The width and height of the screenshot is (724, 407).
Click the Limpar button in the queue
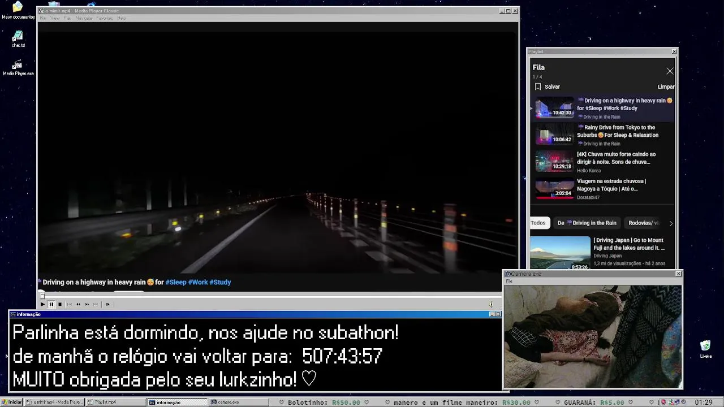point(666,86)
